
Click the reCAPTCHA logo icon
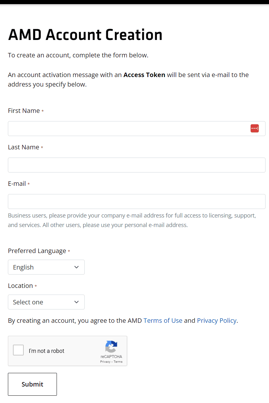[111, 348]
